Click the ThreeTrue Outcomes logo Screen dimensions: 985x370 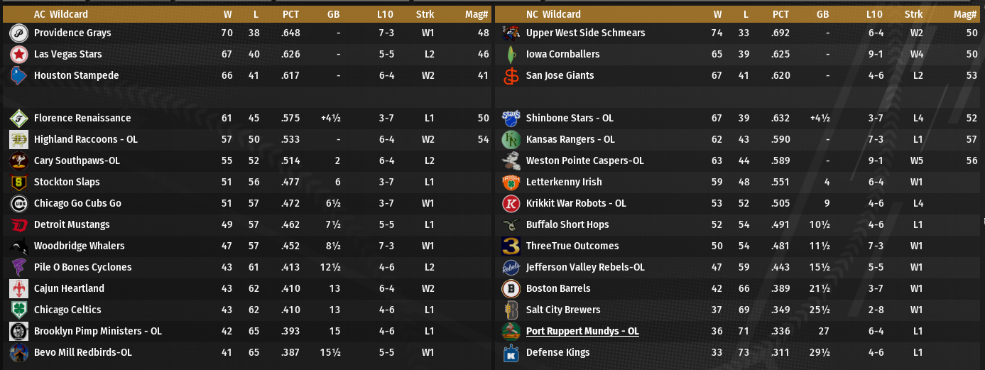(x=511, y=246)
